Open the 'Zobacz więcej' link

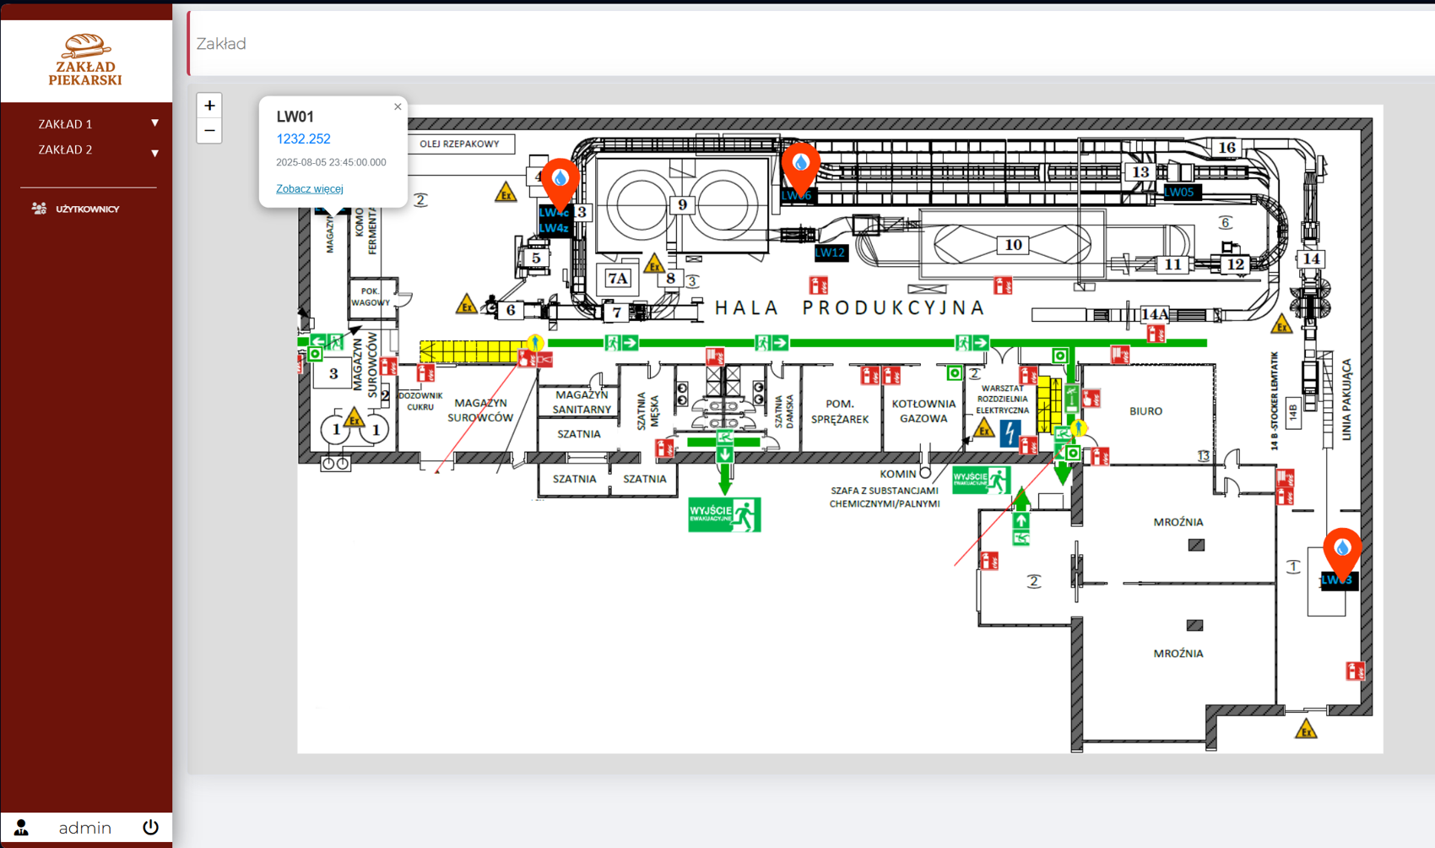tap(309, 188)
